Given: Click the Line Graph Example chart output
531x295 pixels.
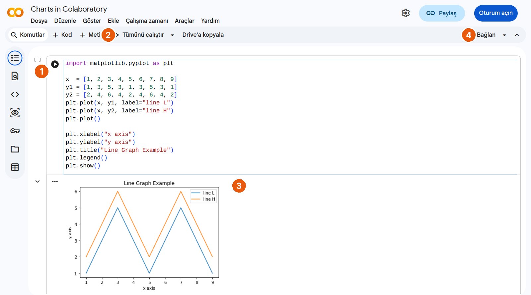Looking at the screenshot, I should [x=144, y=235].
